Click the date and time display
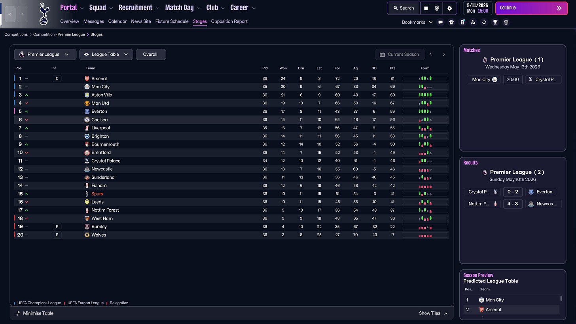Viewport: 576px width, 324px height. [x=477, y=8]
